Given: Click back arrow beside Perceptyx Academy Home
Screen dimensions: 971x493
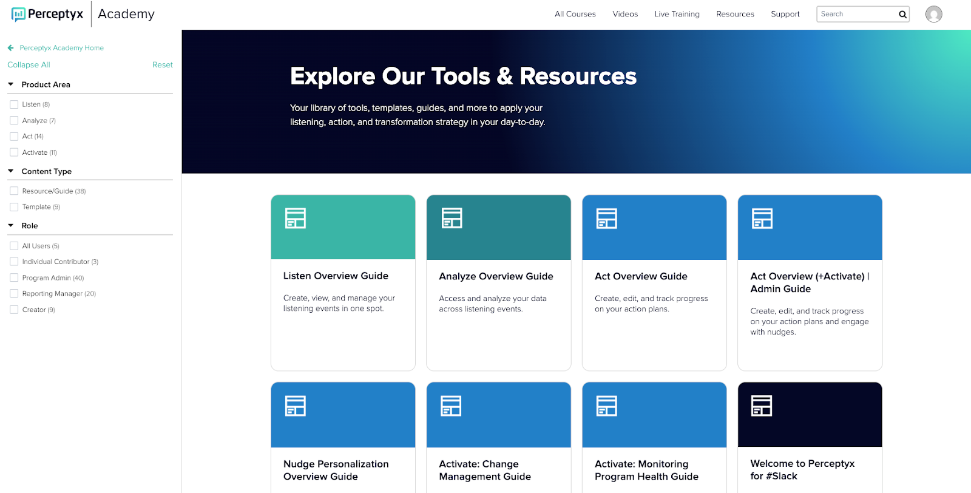Looking at the screenshot, I should [10, 48].
